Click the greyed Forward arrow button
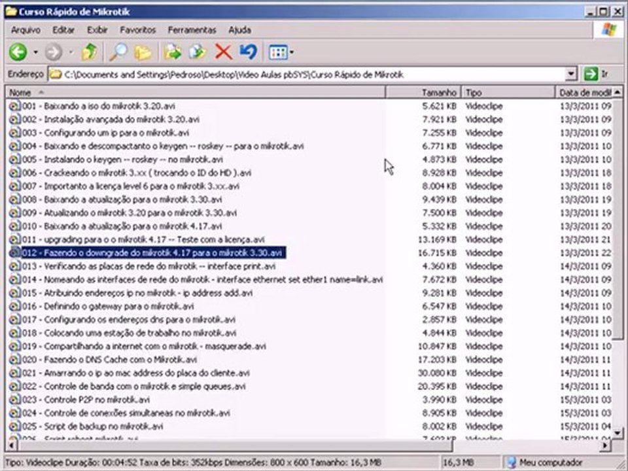 point(53,52)
